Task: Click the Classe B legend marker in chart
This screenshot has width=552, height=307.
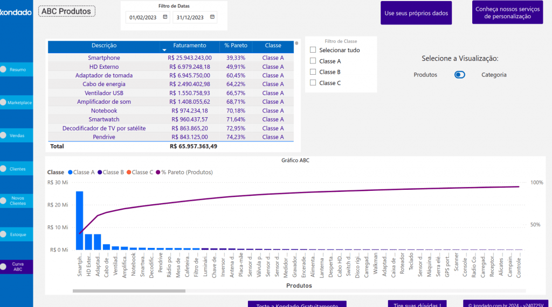Action: 100,173
